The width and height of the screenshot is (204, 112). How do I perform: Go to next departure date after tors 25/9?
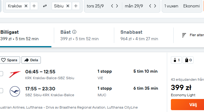(117, 6)
